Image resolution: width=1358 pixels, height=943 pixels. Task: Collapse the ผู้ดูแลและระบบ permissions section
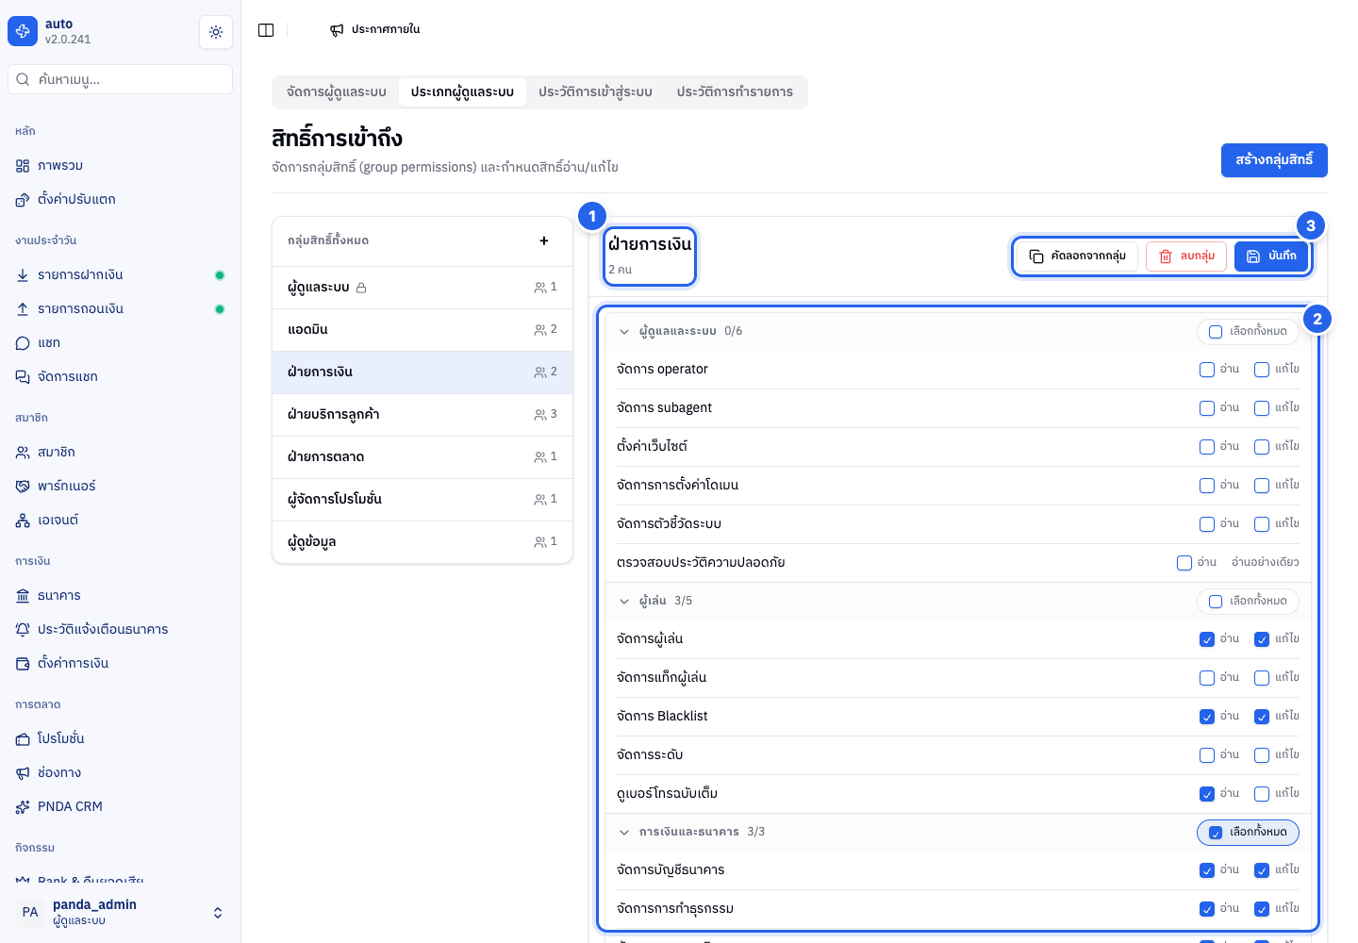624,332
